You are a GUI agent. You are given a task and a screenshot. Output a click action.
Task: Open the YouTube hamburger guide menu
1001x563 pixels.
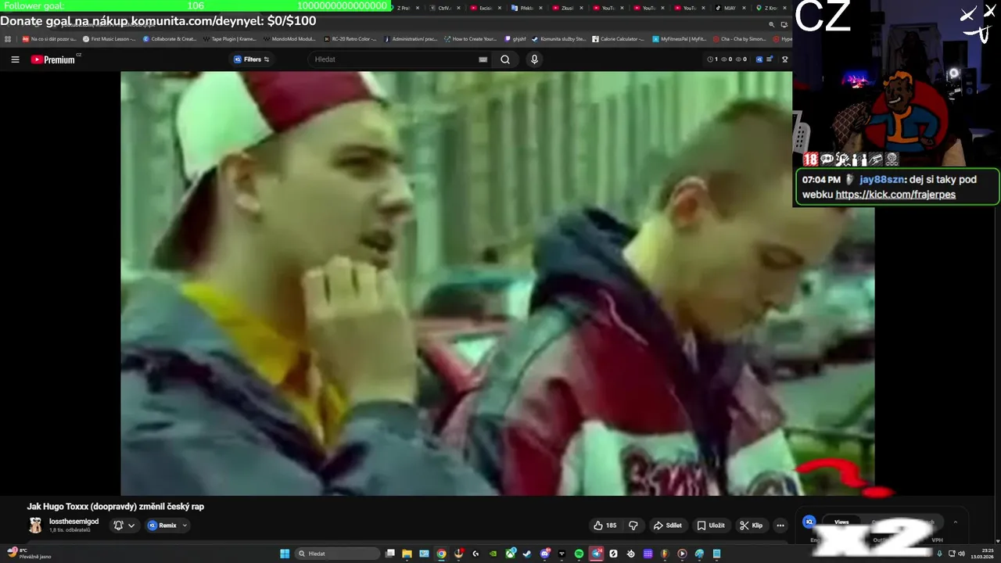[15, 59]
